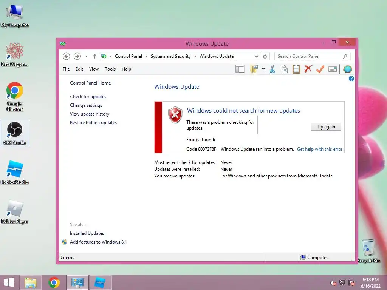Launch Chrome from the taskbar

click(x=54, y=282)
